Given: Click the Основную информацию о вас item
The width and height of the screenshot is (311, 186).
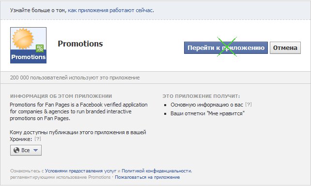Looking at the screenshot, I should coord(207,105).
